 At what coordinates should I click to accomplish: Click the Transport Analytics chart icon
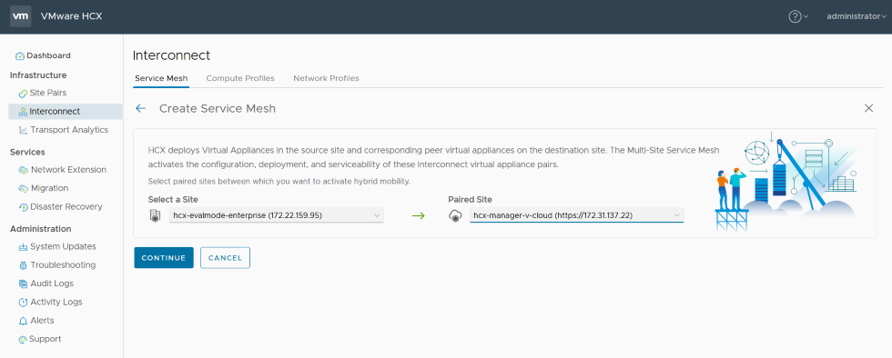pyautogui.click(x=24, y=130)
